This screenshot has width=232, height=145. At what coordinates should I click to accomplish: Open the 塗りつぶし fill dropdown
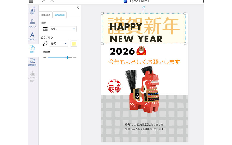point(59,43)
